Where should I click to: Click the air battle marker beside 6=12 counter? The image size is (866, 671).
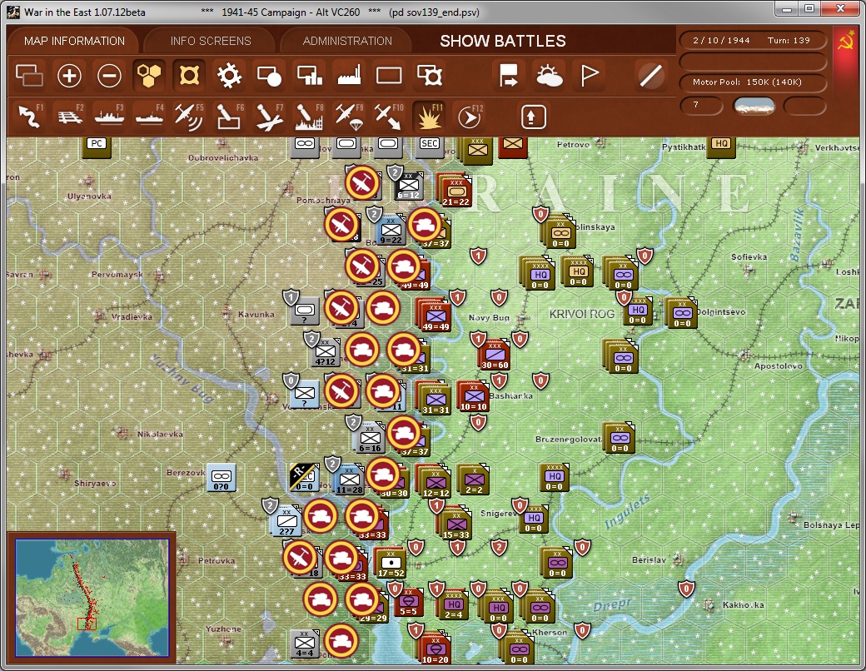click(x=362, y=183)
